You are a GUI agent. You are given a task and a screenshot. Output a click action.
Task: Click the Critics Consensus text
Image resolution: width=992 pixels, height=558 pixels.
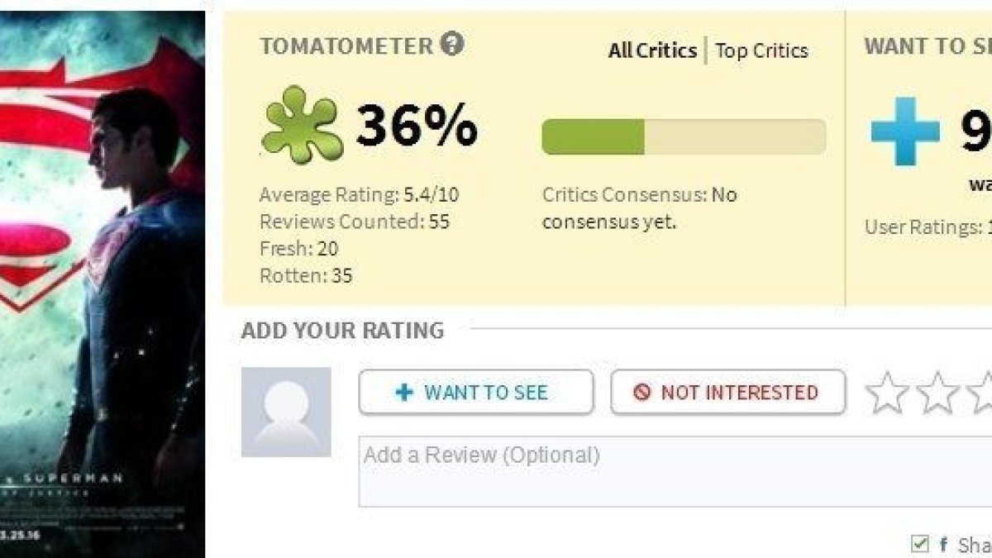point(639,208)
